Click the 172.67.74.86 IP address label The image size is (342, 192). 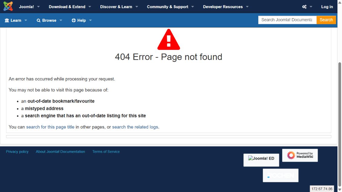coord(322,189)
